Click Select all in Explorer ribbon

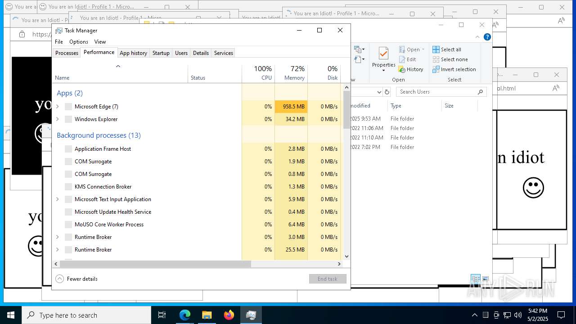(447, 49)
